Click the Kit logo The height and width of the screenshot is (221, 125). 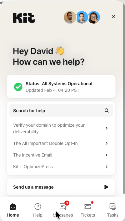(24, 18)
